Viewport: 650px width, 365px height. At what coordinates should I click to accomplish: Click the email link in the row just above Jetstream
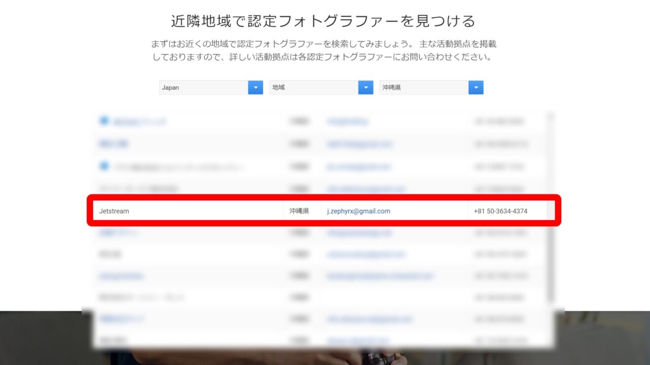(366, 189)
